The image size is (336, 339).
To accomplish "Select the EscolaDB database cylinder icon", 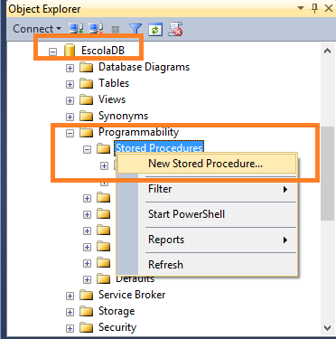I will point(70,51).
